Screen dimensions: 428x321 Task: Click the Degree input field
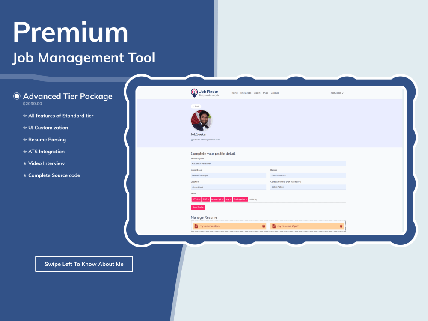point(308,175)
